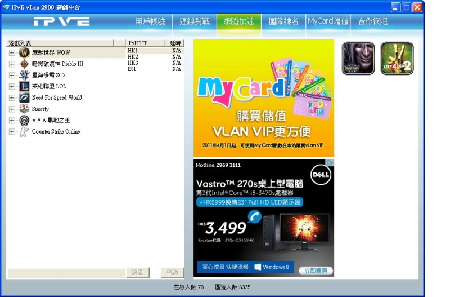Image resolution: width=450 pixels, height=297 pixels.
Task: Select the Simcity list entry
Action: point(40,109)
